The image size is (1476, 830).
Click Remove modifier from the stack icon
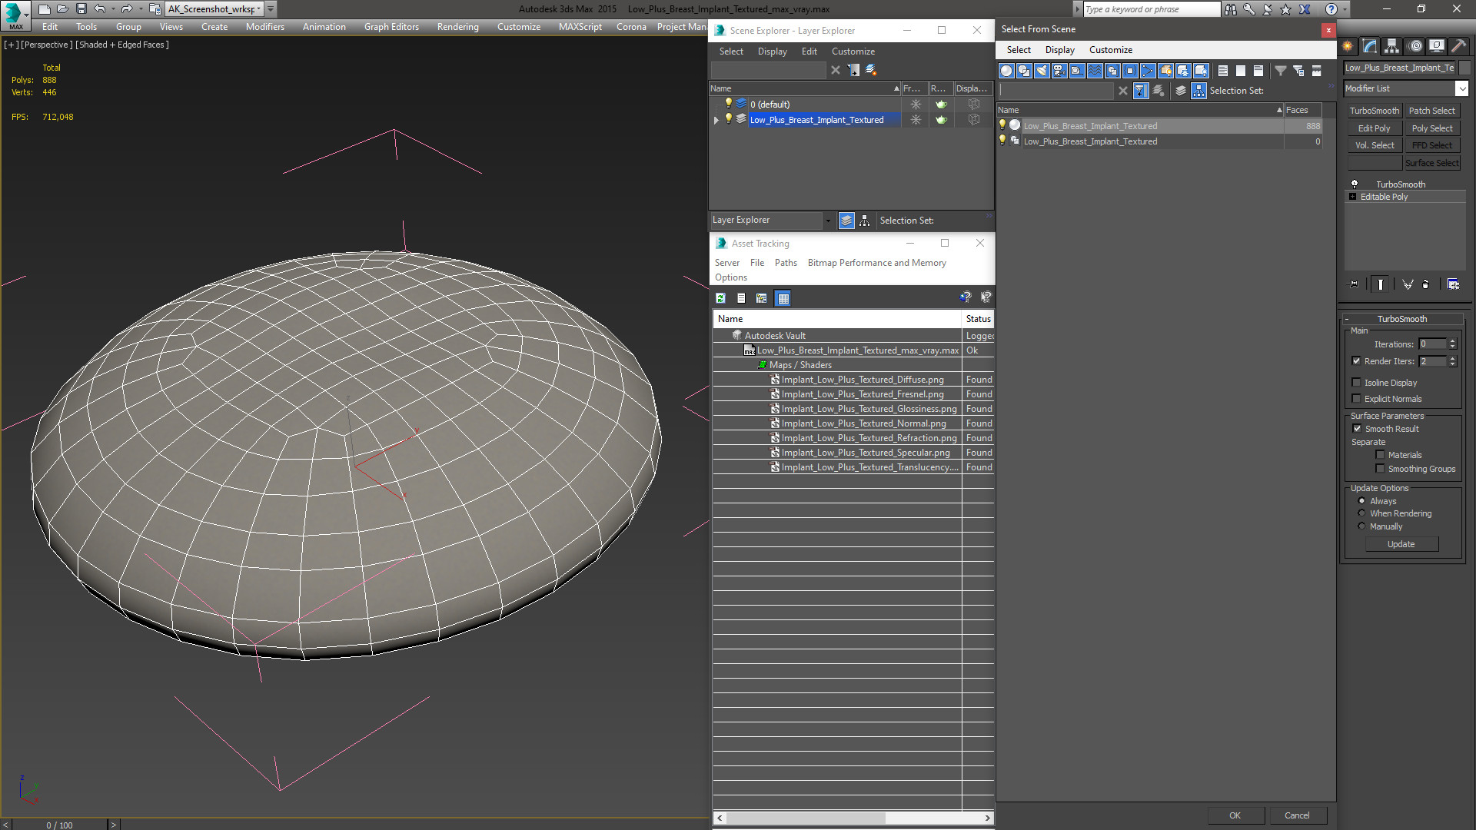(1426, 284)
